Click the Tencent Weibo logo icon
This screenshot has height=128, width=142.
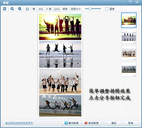pyautogui.click(x=66, y=123)
